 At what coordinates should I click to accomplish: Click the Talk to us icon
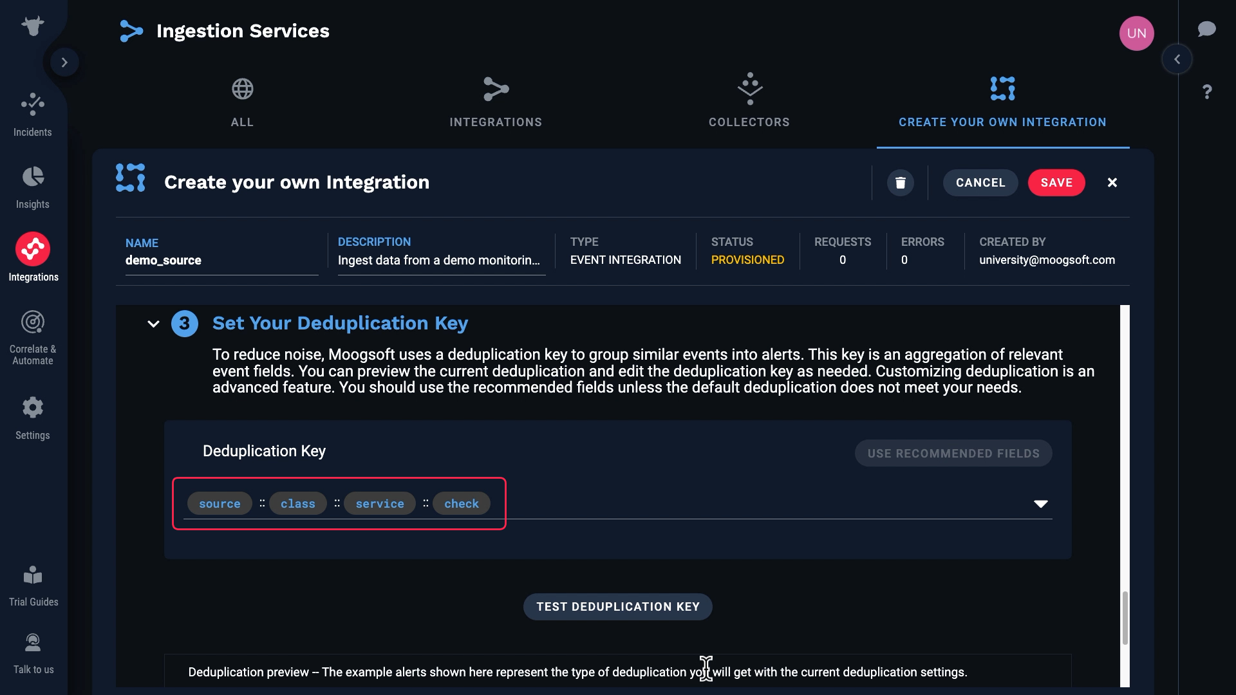[x=33, y=643]
